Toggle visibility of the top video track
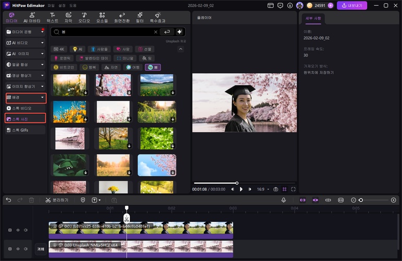This screenshot has width=402, height=261. pos(18,230)
